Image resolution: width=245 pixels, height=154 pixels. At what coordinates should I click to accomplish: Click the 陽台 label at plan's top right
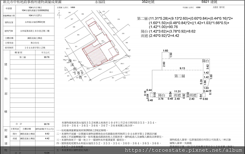[x=206, y=61]
